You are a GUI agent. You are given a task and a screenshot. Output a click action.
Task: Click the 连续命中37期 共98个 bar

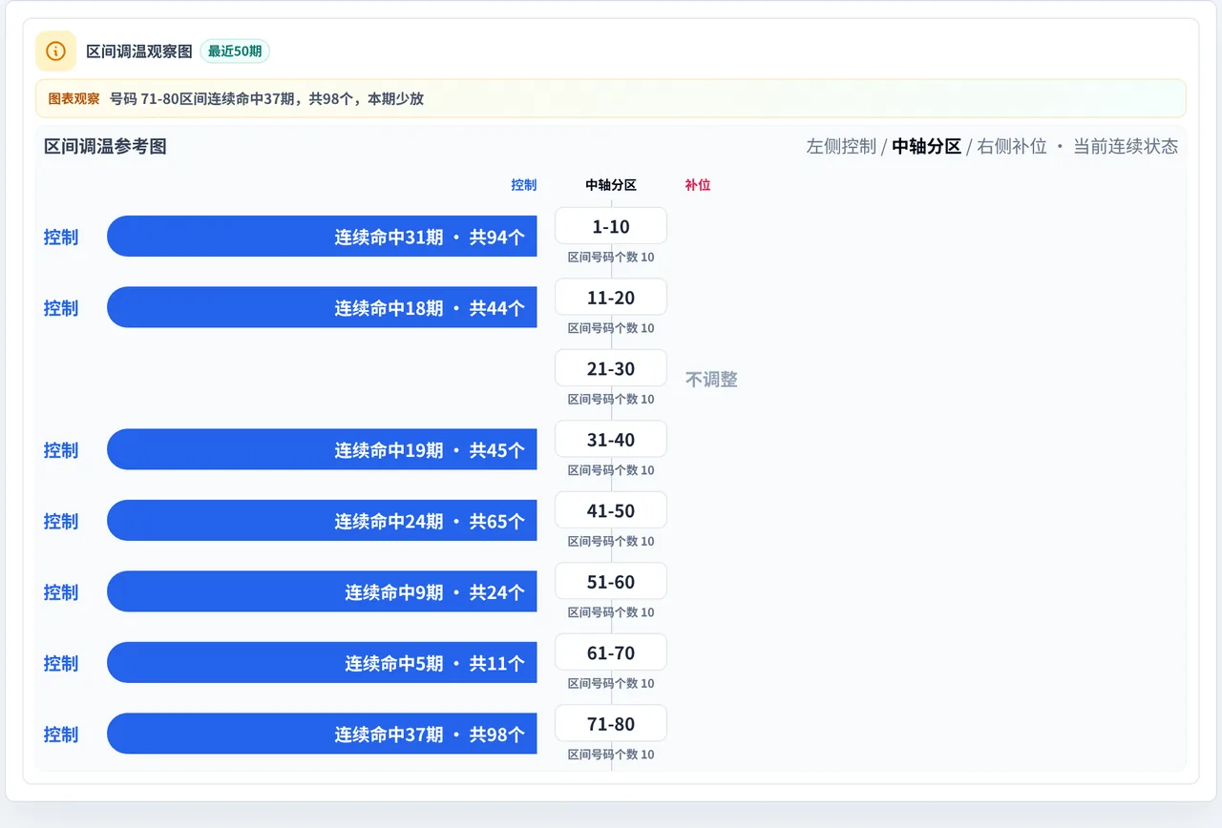322,734
